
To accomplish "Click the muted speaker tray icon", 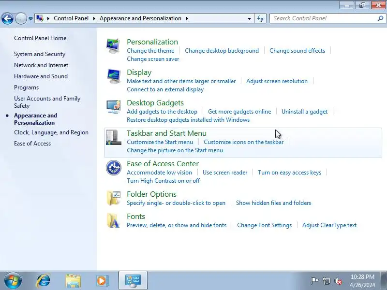I will [x=338, y=281].
